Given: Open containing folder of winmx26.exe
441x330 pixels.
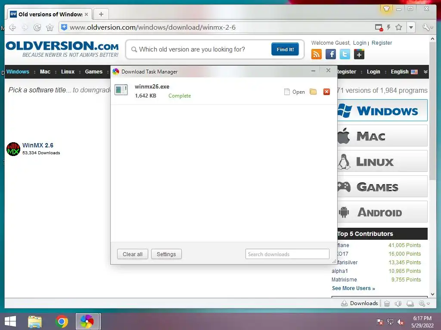Looking at the screenshot, I should pos(313,92).
